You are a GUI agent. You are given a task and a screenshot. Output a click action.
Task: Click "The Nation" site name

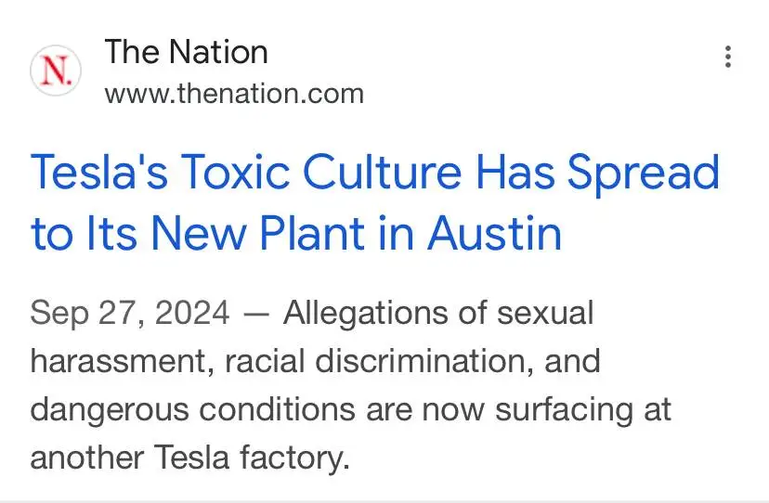click(x=186, y=52)
